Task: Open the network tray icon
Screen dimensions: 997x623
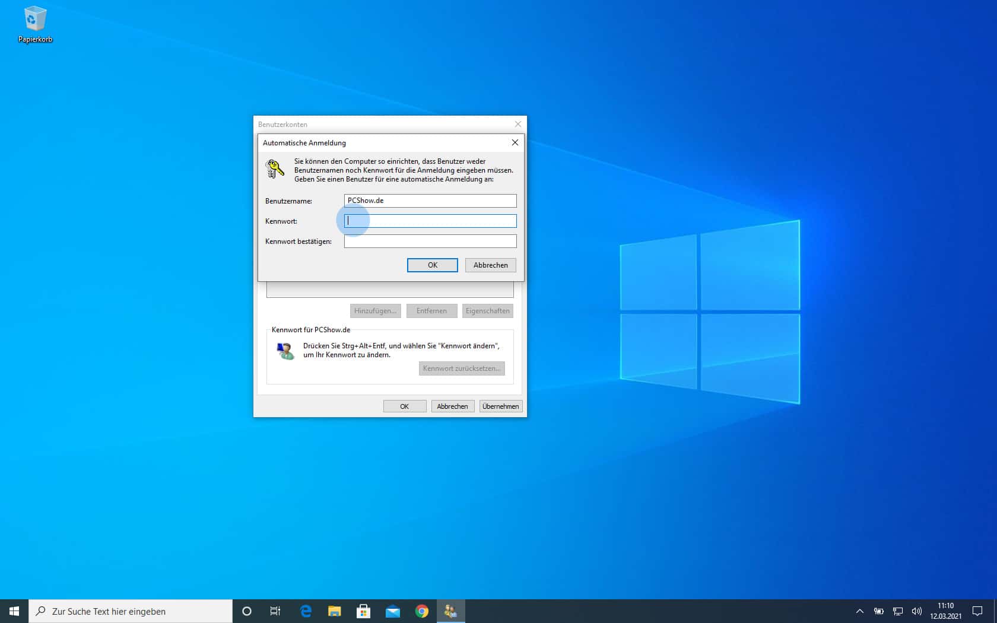Action: (898, 611)
